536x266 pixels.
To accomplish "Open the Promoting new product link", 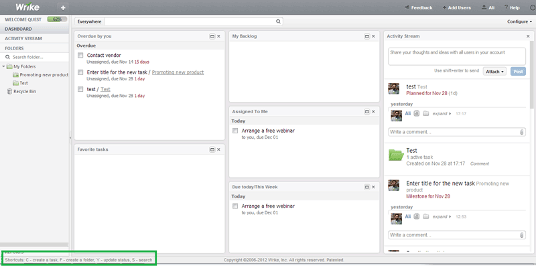I will 178,72.
